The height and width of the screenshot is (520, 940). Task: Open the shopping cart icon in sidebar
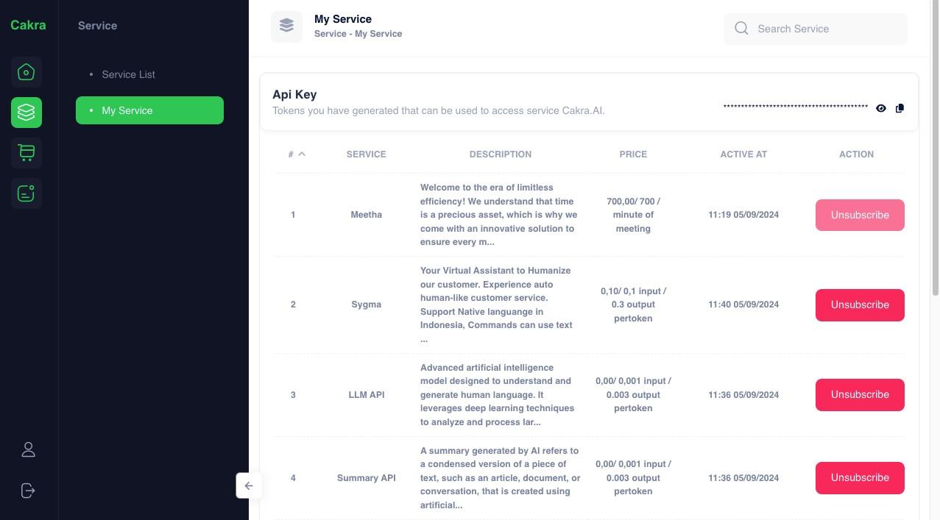point(26,153)
